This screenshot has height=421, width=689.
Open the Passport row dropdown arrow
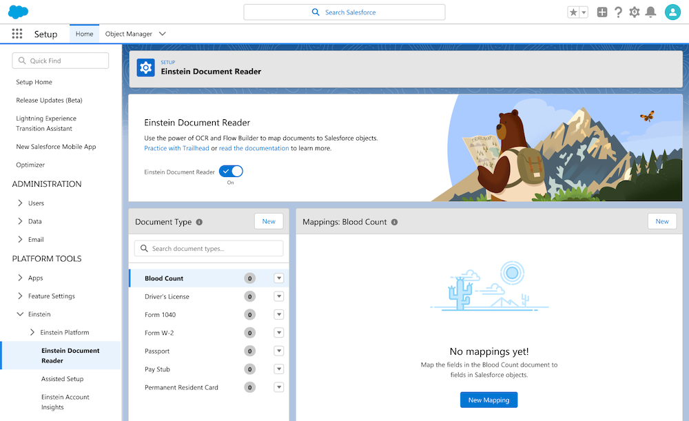coord(278,351)
